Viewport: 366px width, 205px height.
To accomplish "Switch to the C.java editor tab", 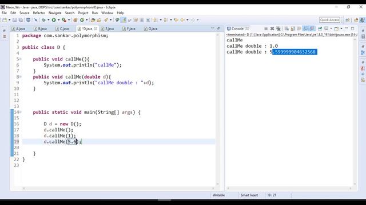I will (x=62, y=28).
